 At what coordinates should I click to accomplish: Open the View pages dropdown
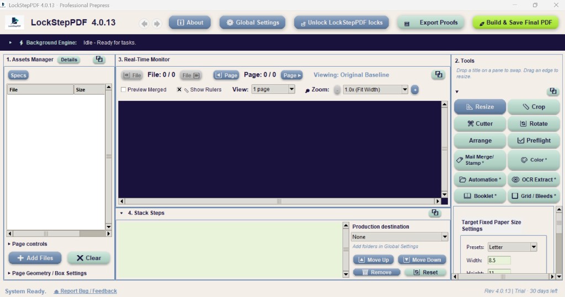tap(273, 89)
